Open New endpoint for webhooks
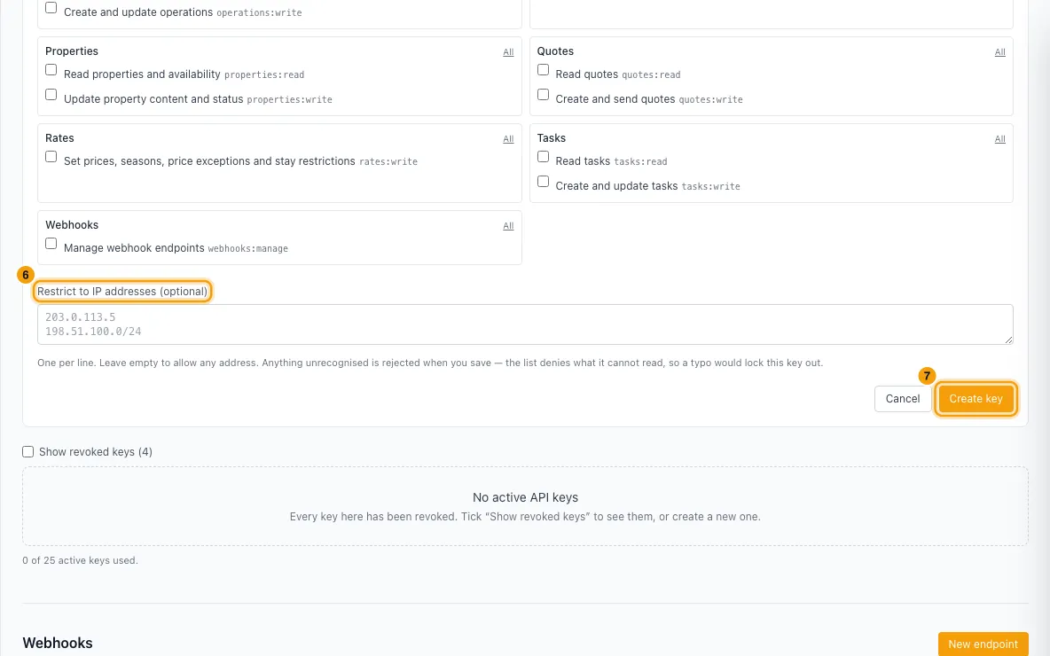This screenshot has width=1050, height=656. 983,644
